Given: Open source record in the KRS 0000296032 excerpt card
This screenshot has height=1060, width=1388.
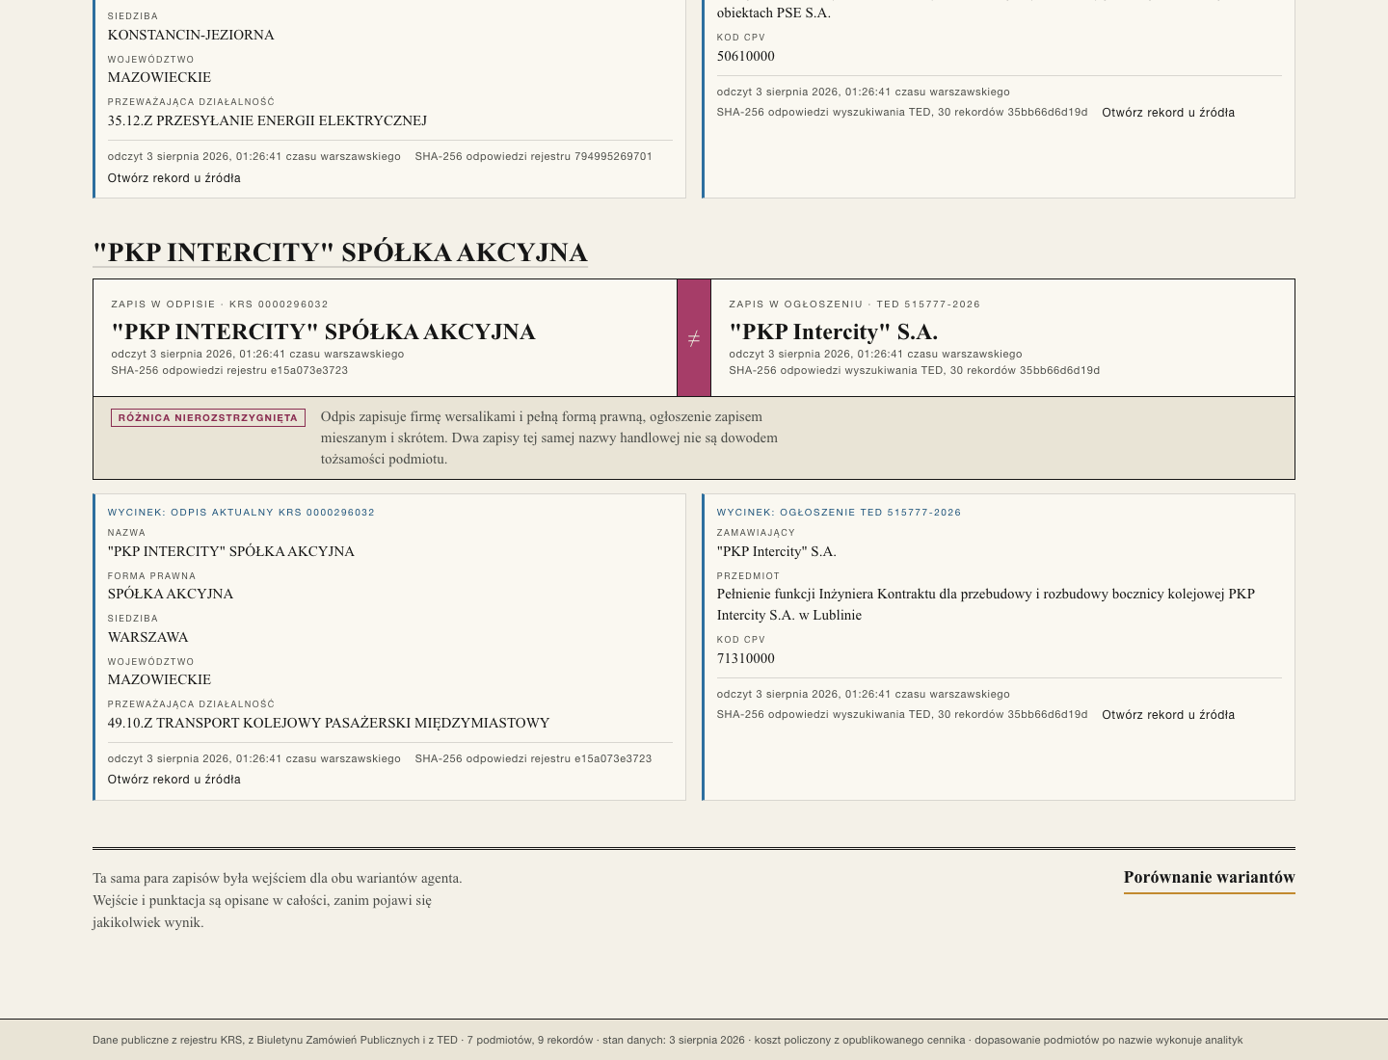Looking at the screenshot, I should (174, 780).
